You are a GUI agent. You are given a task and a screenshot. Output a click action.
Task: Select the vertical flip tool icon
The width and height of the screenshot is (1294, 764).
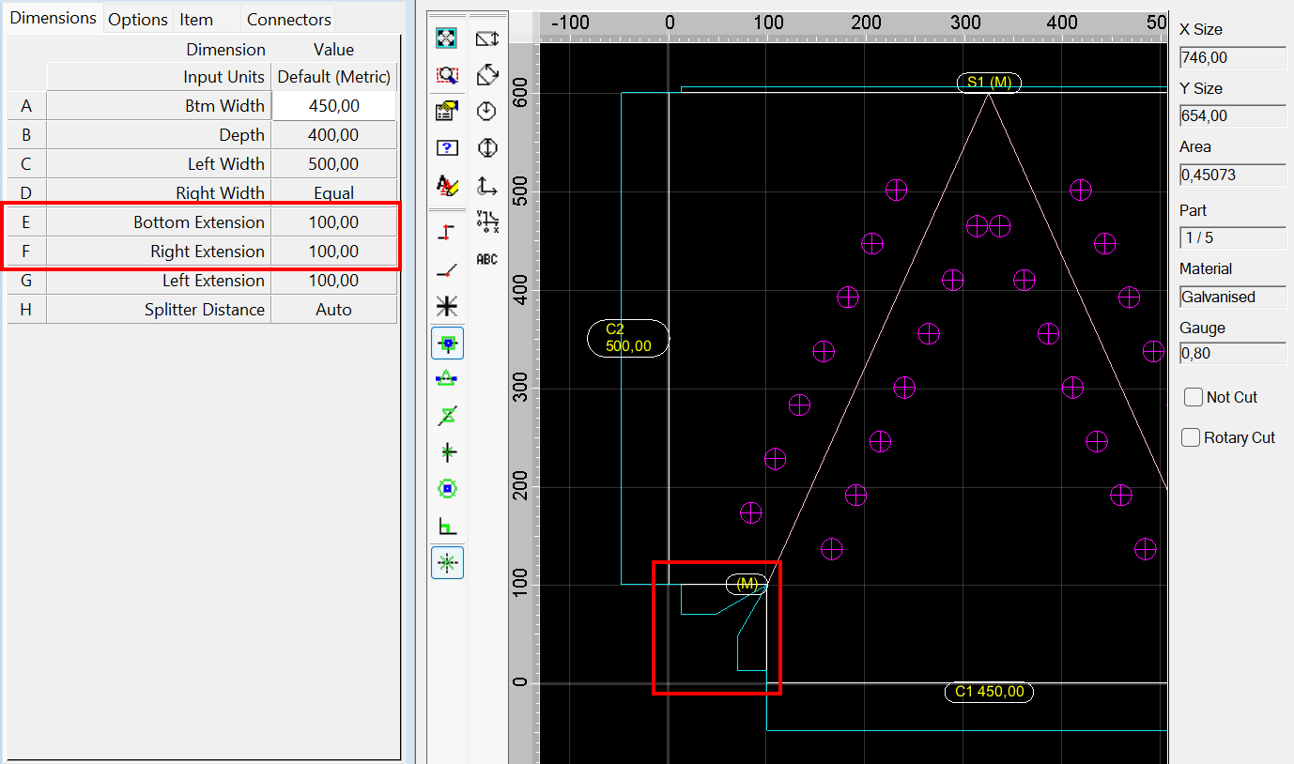(x=487, y=147)
